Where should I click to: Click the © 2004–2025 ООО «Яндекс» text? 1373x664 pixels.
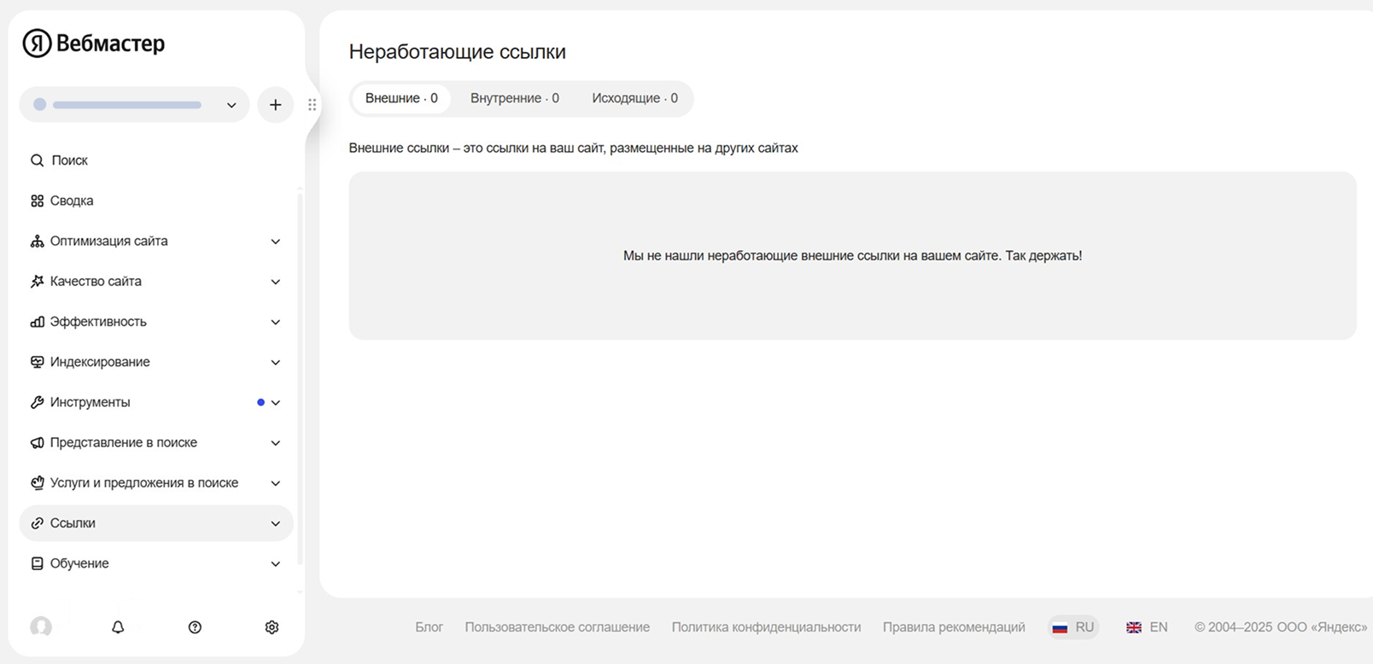pyautogui.click(x=1281, y=627)
